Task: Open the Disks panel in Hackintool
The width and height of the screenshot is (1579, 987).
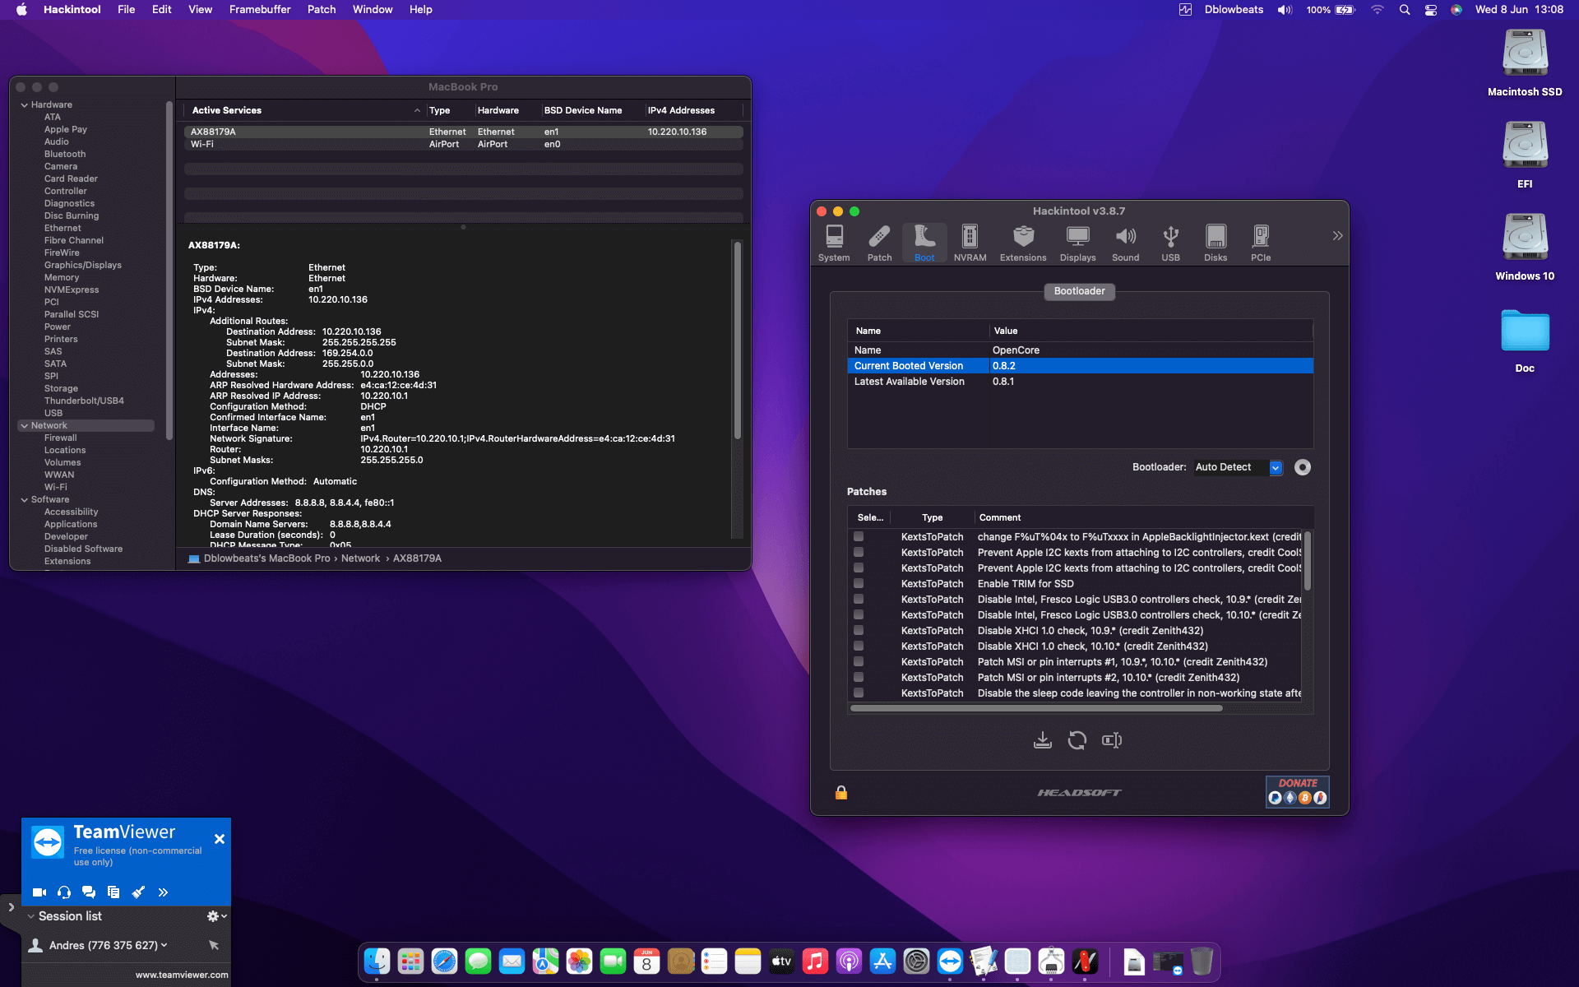Action: (x=1216, y=241)
